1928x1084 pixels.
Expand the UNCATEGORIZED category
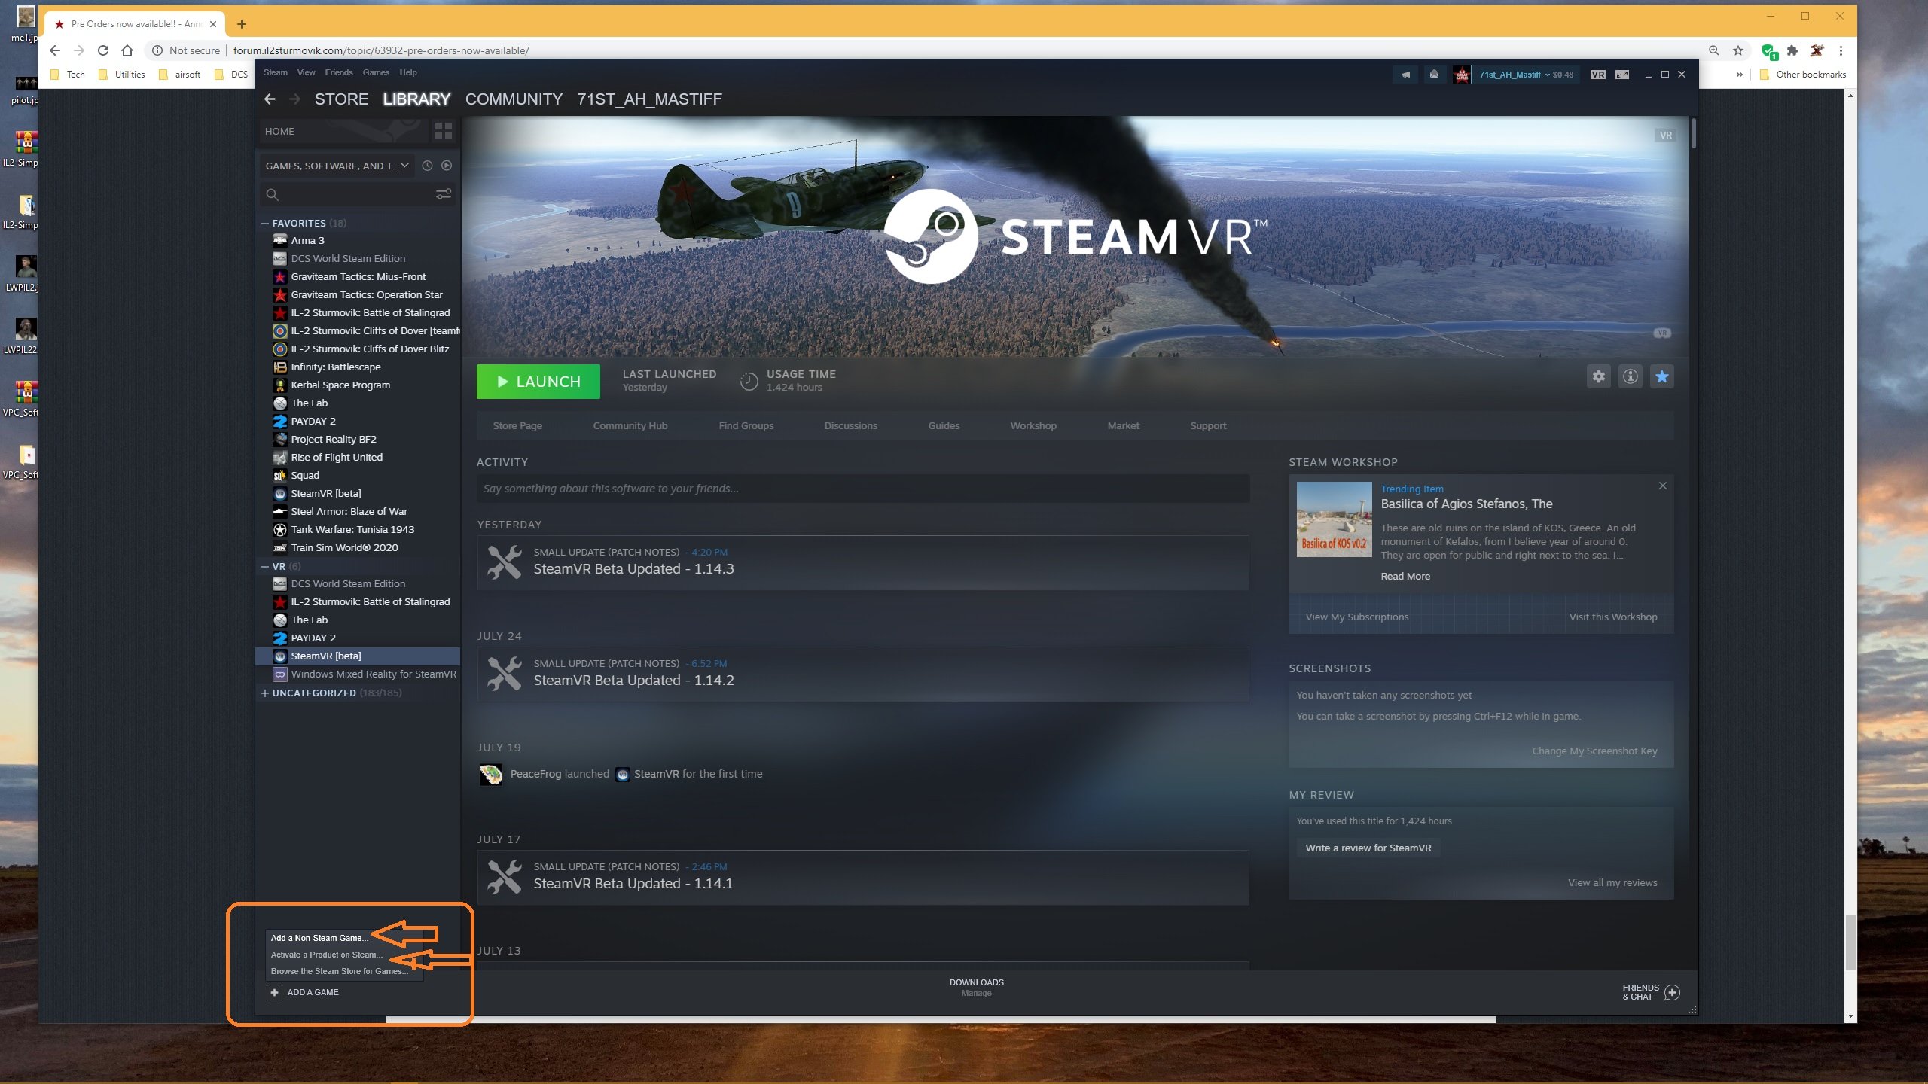[x=265, y=693]
